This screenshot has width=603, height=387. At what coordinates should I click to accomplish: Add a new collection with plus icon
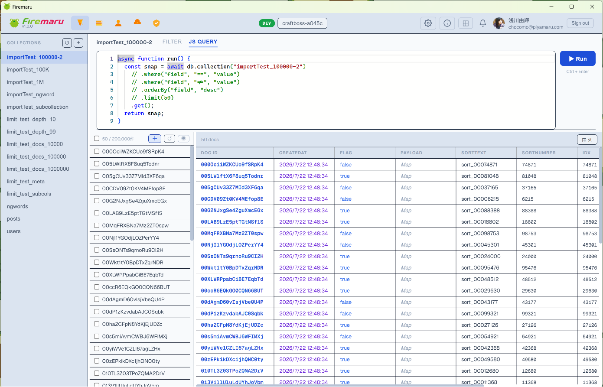(78, 43)
